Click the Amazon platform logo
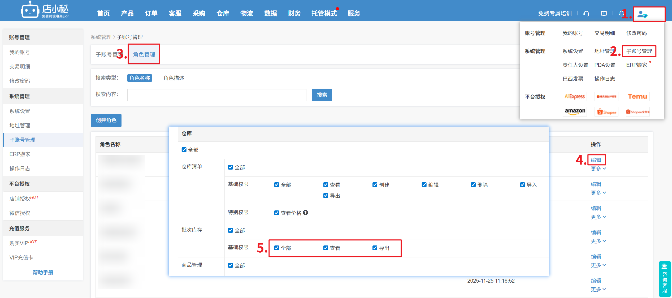Screen dimensions: 672x298 (575, 111)
